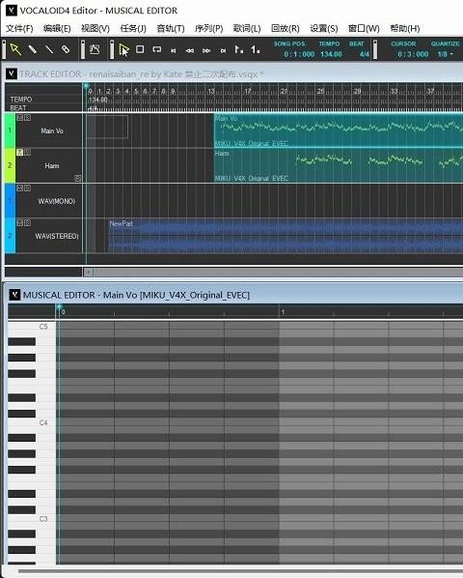Mute the Main Vo track

click(x=20, y=118)
